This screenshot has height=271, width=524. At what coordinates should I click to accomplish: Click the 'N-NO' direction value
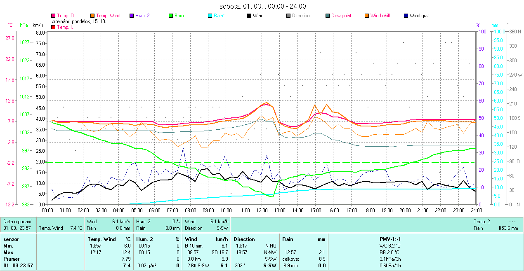pyautogui.click(x=271, y=246)
